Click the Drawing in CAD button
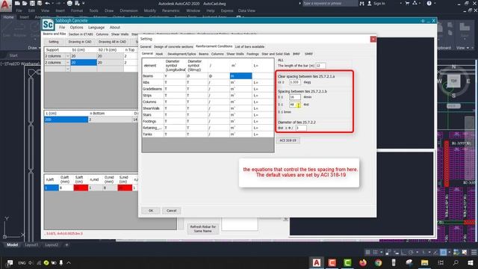This screenshot has height=269, width=478. click(80, 42)
